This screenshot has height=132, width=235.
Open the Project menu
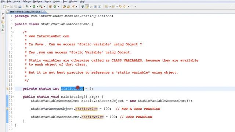(57, 1)
